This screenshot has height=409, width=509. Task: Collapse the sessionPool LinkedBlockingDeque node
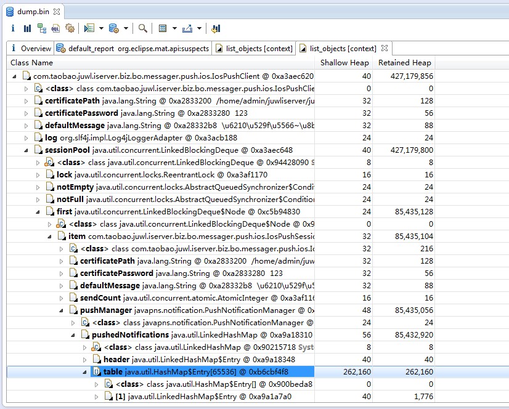[x=26, y=150]
